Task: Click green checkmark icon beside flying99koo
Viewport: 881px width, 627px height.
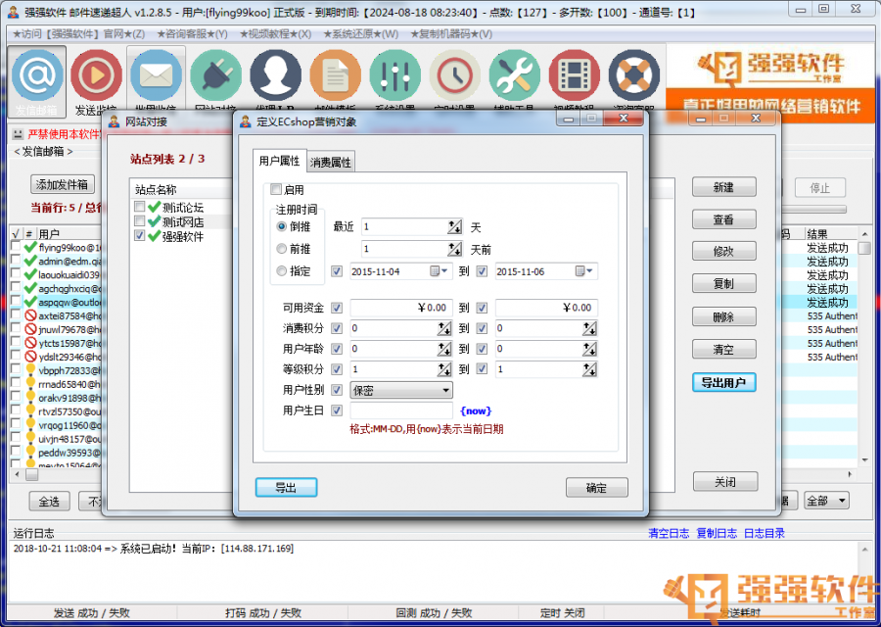Action: coord(31,248)
